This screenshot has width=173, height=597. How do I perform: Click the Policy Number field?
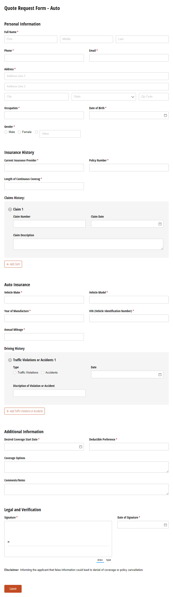129,168
